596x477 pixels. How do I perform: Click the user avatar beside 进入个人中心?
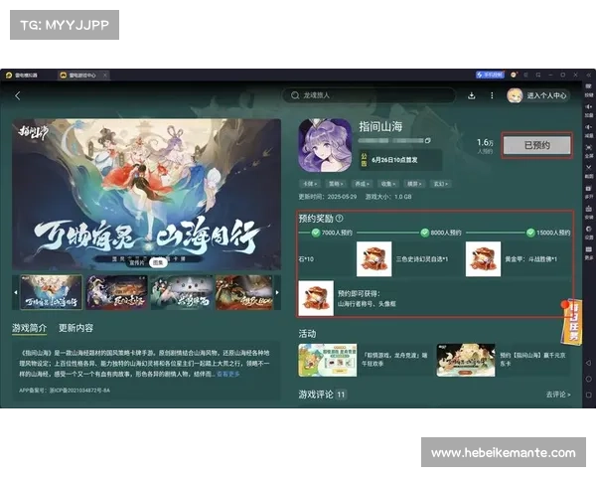click(x=515, y=95)
